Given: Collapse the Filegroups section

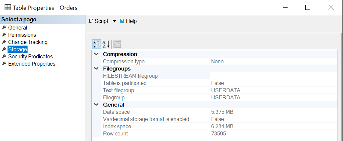Looking at the screenshot, I should coord(96,69).
